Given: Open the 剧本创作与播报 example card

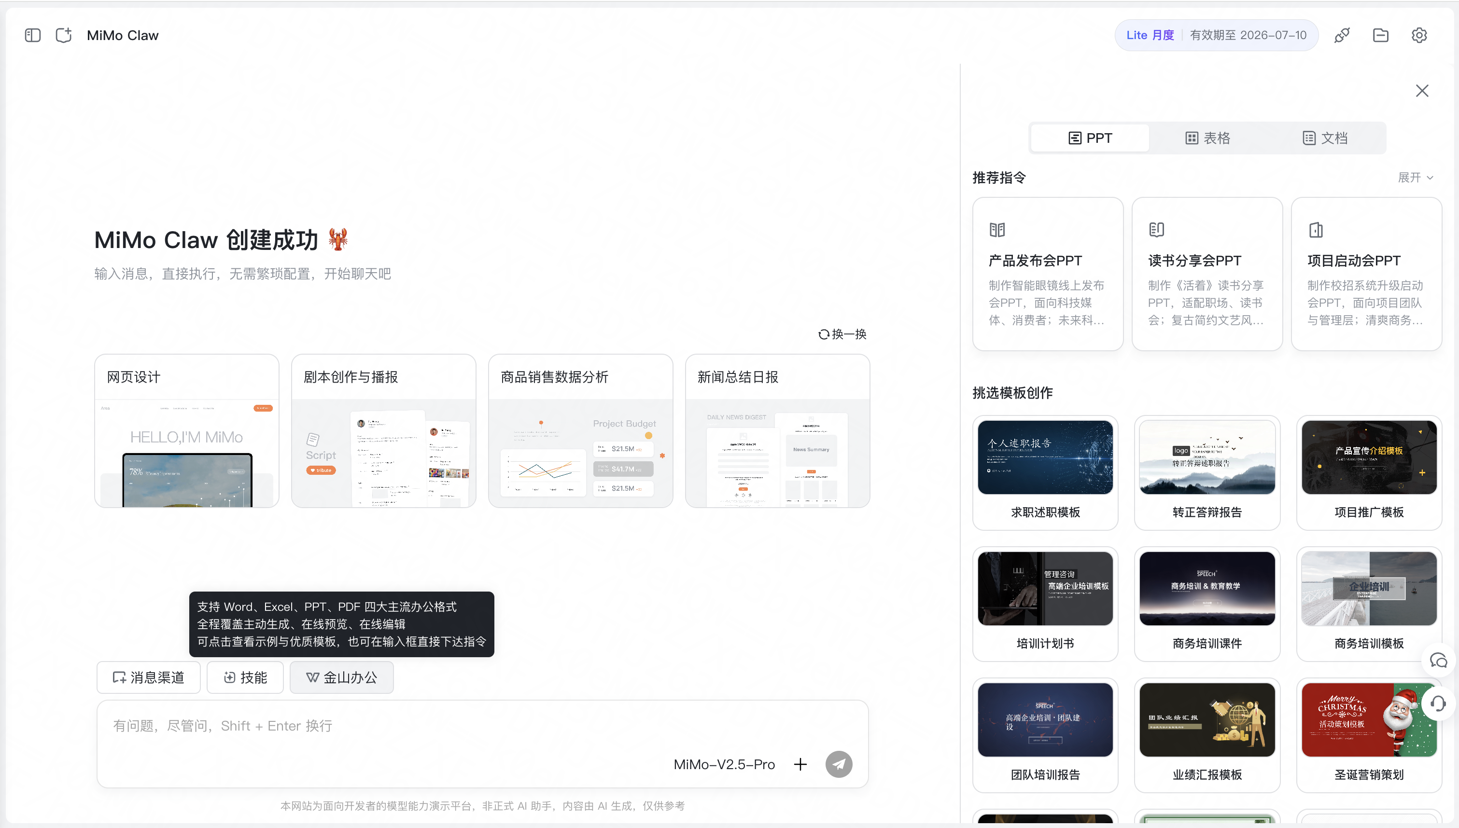Looking at the screenshot, I should coord(384,431).
